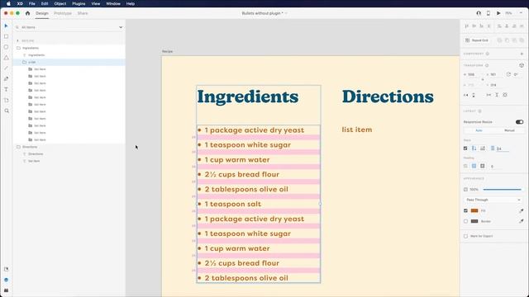
Task: Open the invite to document icon
Action: tap(479, 13)
